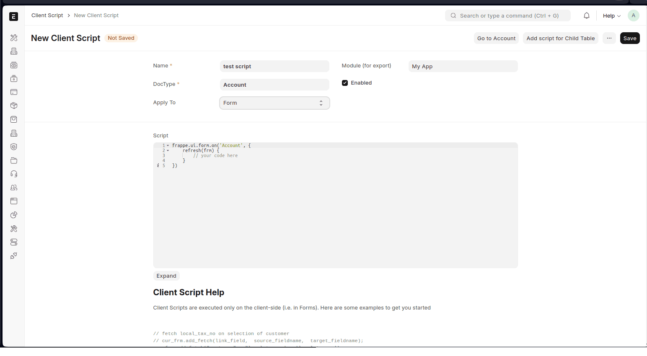
Task: Click code line frappe.ui.form.on('Account'
Action: tap(211, 145)
